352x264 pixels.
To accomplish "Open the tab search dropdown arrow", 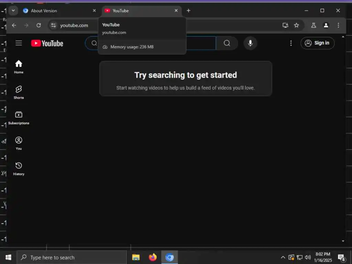I will 13,11.
